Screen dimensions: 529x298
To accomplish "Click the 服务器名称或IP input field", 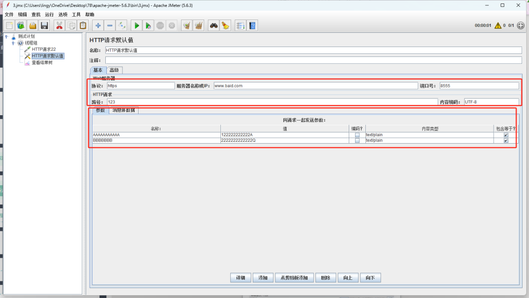I will coord(315,86).
